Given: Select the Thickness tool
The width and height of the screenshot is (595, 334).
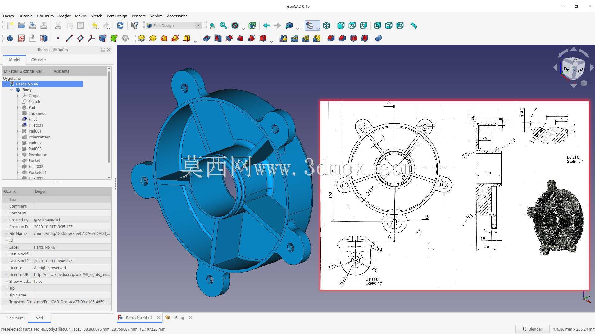Looking at the screenshot, I should click(365, 38).
